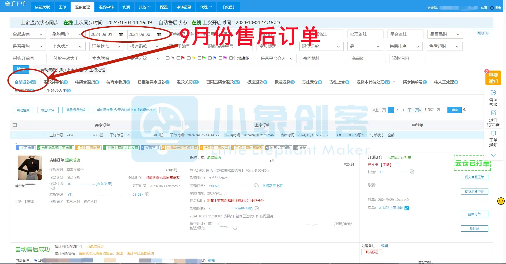This screenshot has height=264, width=506.
Task: Open the 极速退款 filter dropdown
Action: point(144,46)
